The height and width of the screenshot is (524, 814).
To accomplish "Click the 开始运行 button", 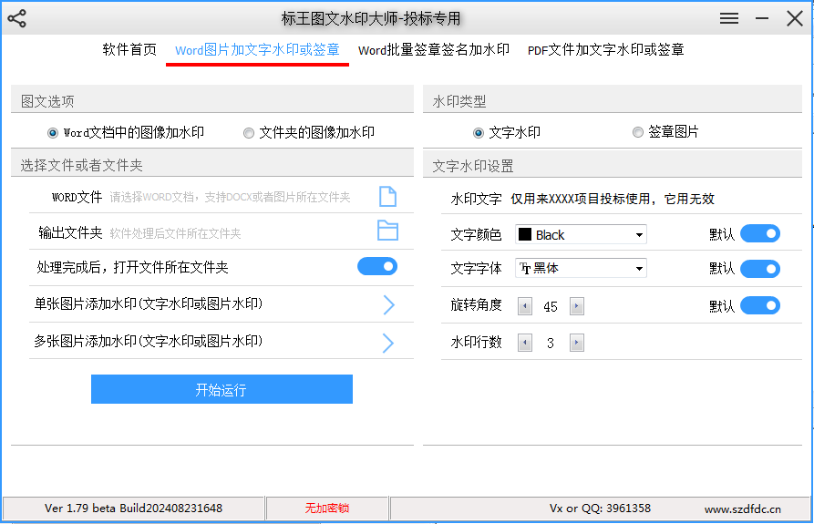I will [222, 390].
